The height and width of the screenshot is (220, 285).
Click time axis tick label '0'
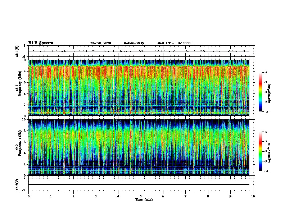(28, 196)
